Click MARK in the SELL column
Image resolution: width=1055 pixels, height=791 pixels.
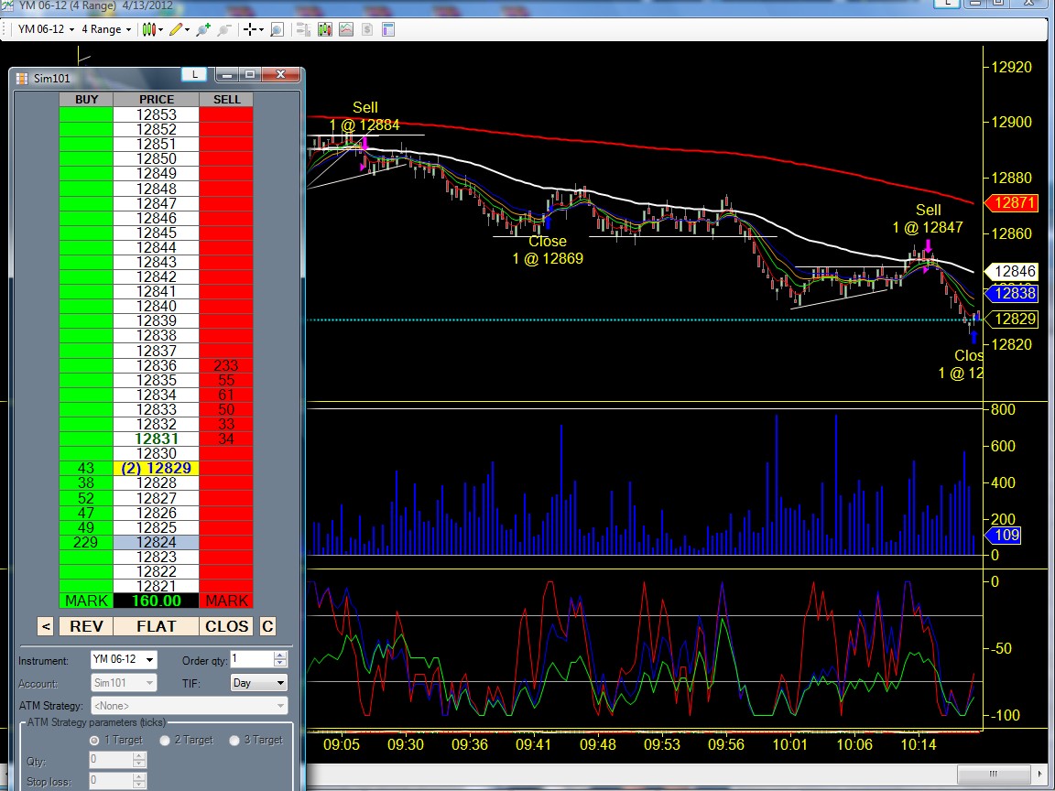tap(226, 601)
